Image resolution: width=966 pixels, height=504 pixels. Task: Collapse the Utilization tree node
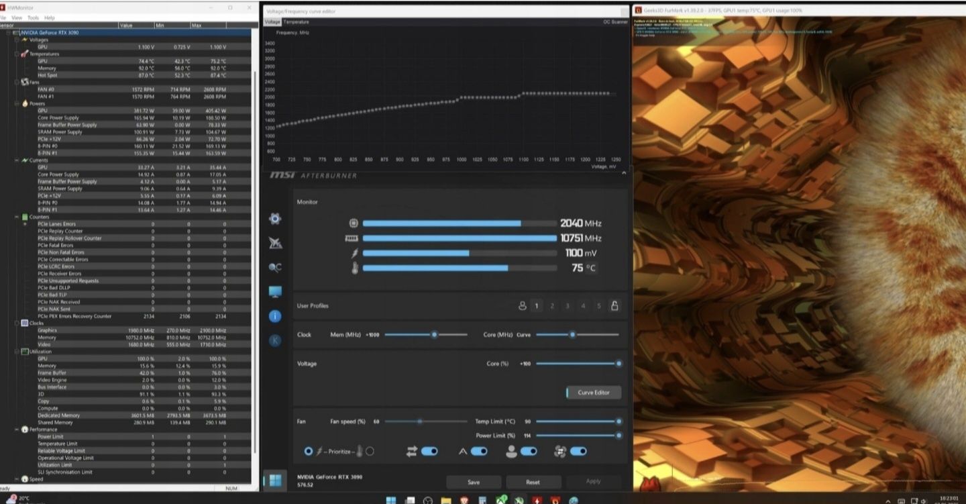pyautogui.click(x=17, y=351)
